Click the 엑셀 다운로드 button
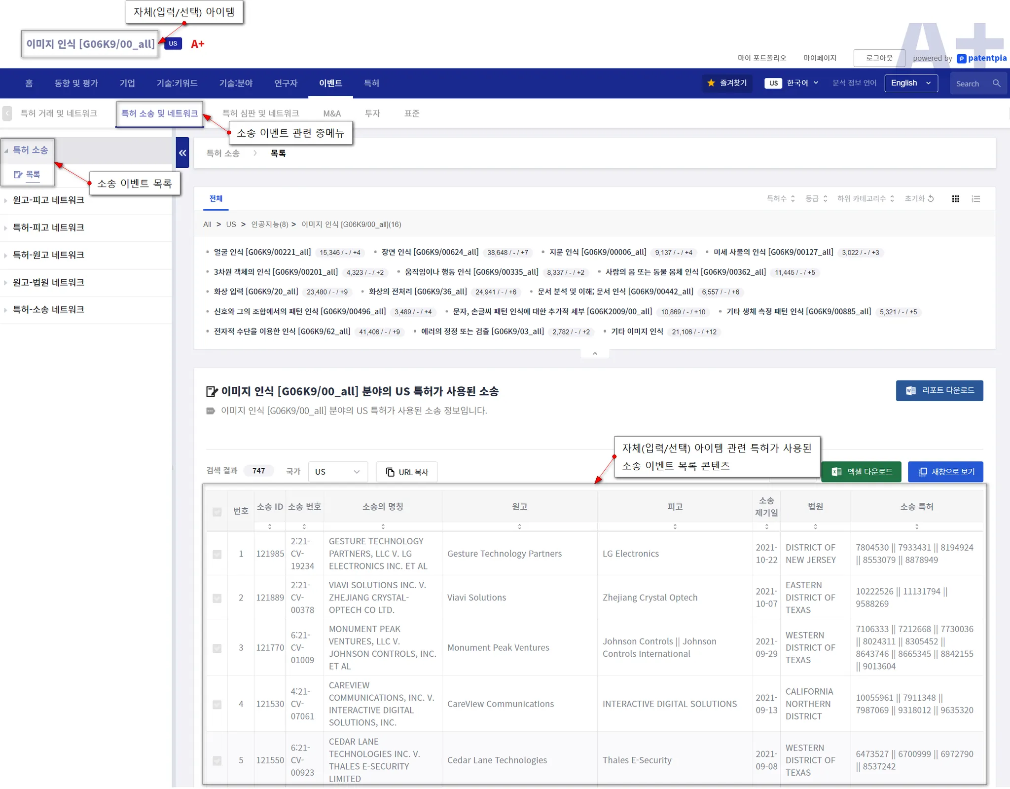 (861, 472)
